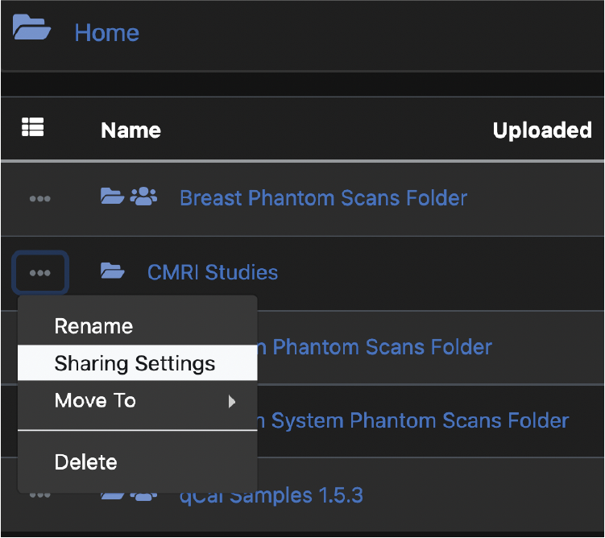Open the Breast Phantom Scans Folder link
The image size is (605, 538).
[x=323, y=198]
